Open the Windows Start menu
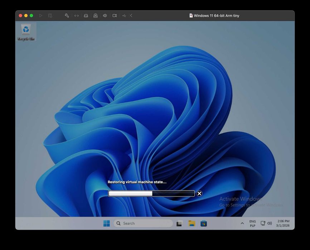The height and width of the screenshot is (250, 310). coord(107,223)
